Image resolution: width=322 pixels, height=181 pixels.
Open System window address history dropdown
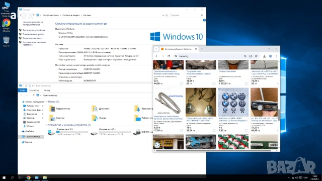(163, 16)
